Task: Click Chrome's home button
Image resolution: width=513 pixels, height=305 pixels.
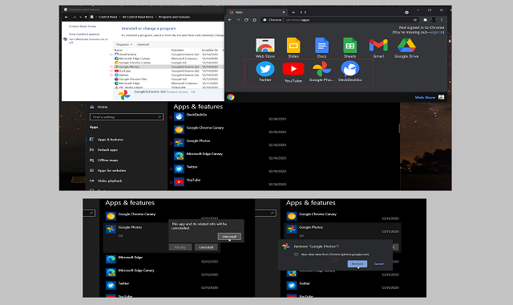Action: point(255,20)
